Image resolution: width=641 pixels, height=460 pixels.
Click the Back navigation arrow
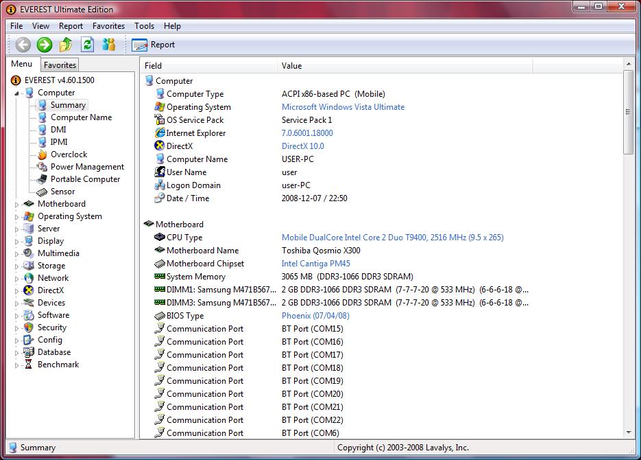click(23, 45)
